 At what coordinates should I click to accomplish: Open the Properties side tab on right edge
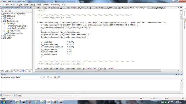click(185, 24)
